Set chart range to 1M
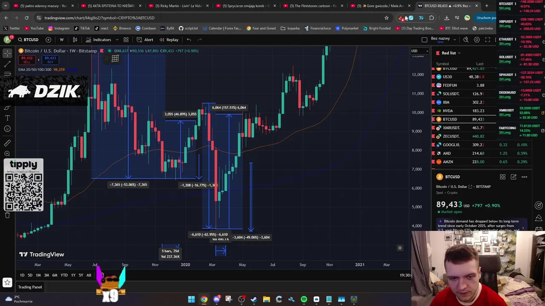Screen dimensions: 545x306 [x=38, y=275]
